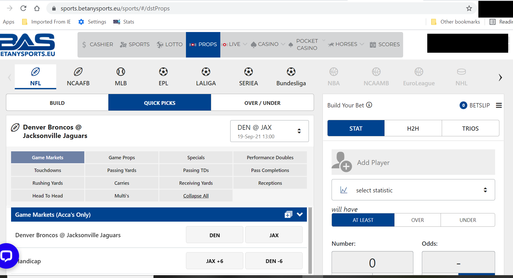This screenshot has width=513, height=278.
Task: Switch to the BUILD tab
Action: (57, 103)
